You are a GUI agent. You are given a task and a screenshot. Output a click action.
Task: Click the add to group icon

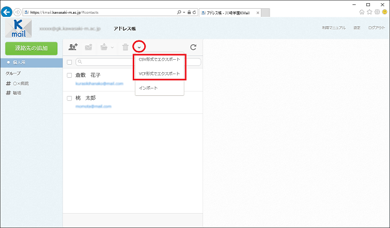click(104, 47)
